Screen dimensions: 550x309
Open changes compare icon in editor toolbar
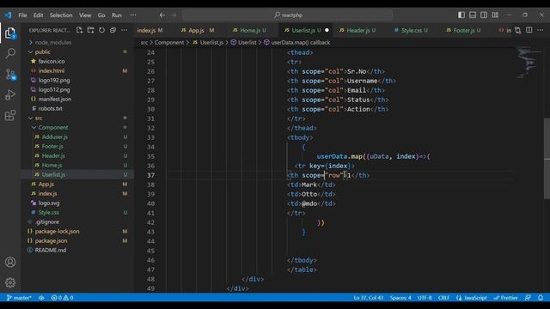pyautogui.click(x=517, y=30)
